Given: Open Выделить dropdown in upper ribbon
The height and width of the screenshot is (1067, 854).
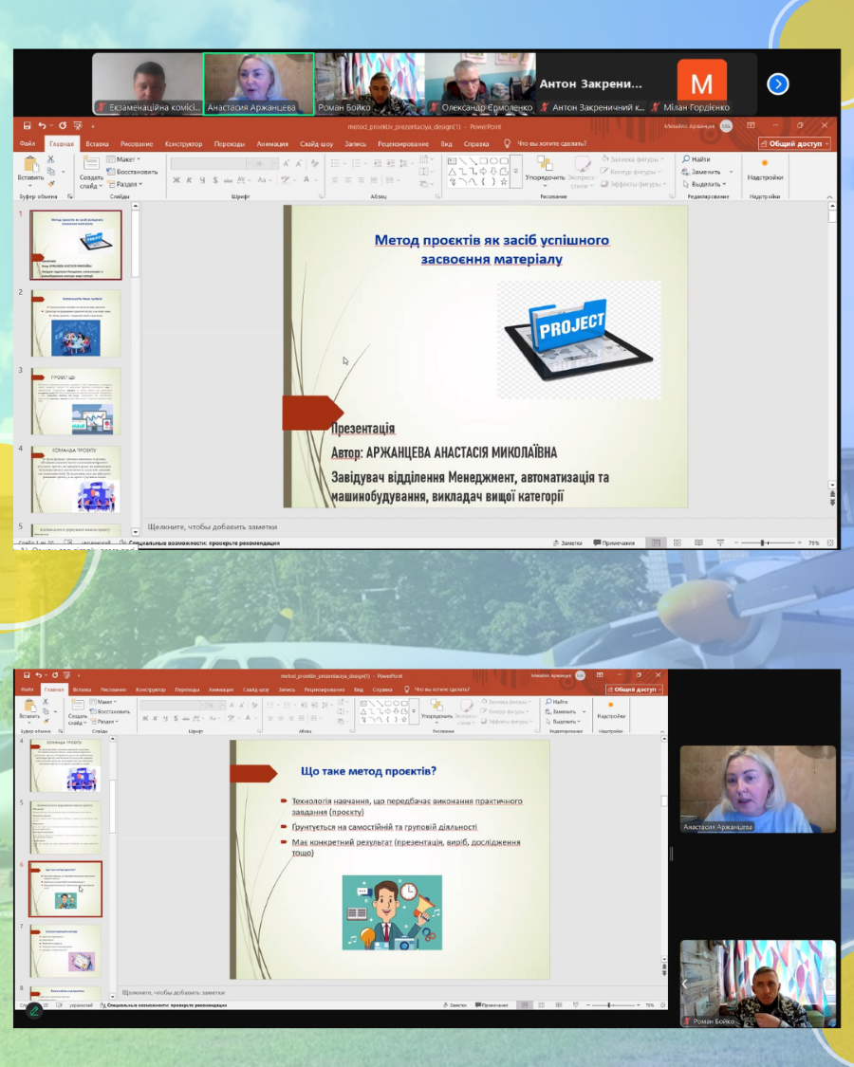Looking at the screenshot, I should (x=707, y=184).
